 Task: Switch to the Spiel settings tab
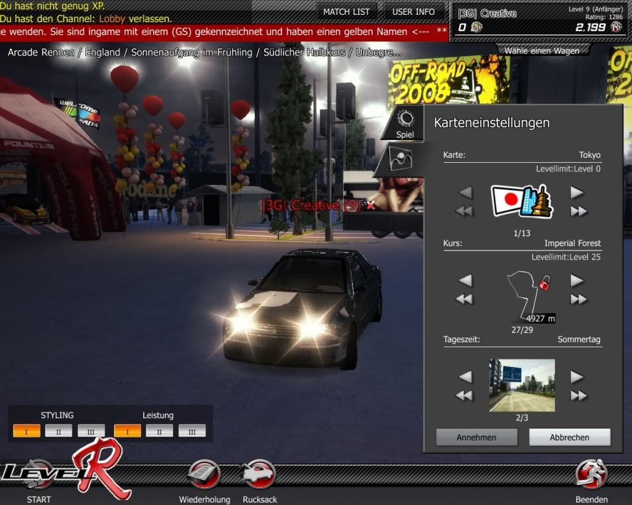pos(405,123)
